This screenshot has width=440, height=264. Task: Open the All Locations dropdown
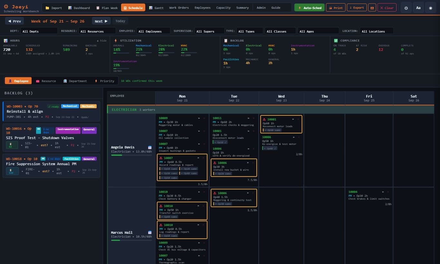[377, 31]
